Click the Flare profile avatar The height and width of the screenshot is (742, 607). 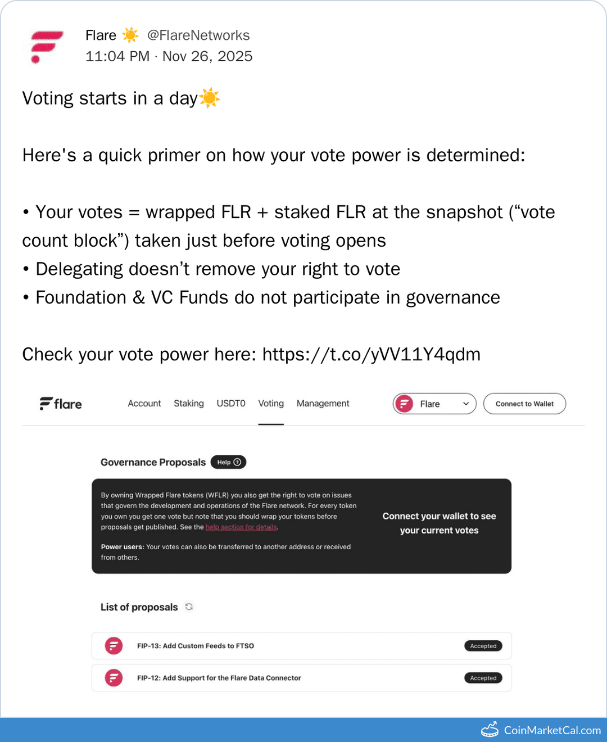point(46,47)
